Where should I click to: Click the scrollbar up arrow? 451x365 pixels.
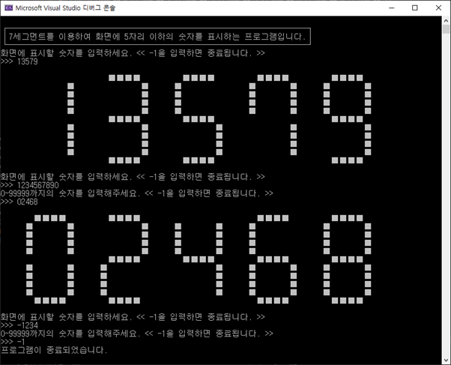pos(446,20)
